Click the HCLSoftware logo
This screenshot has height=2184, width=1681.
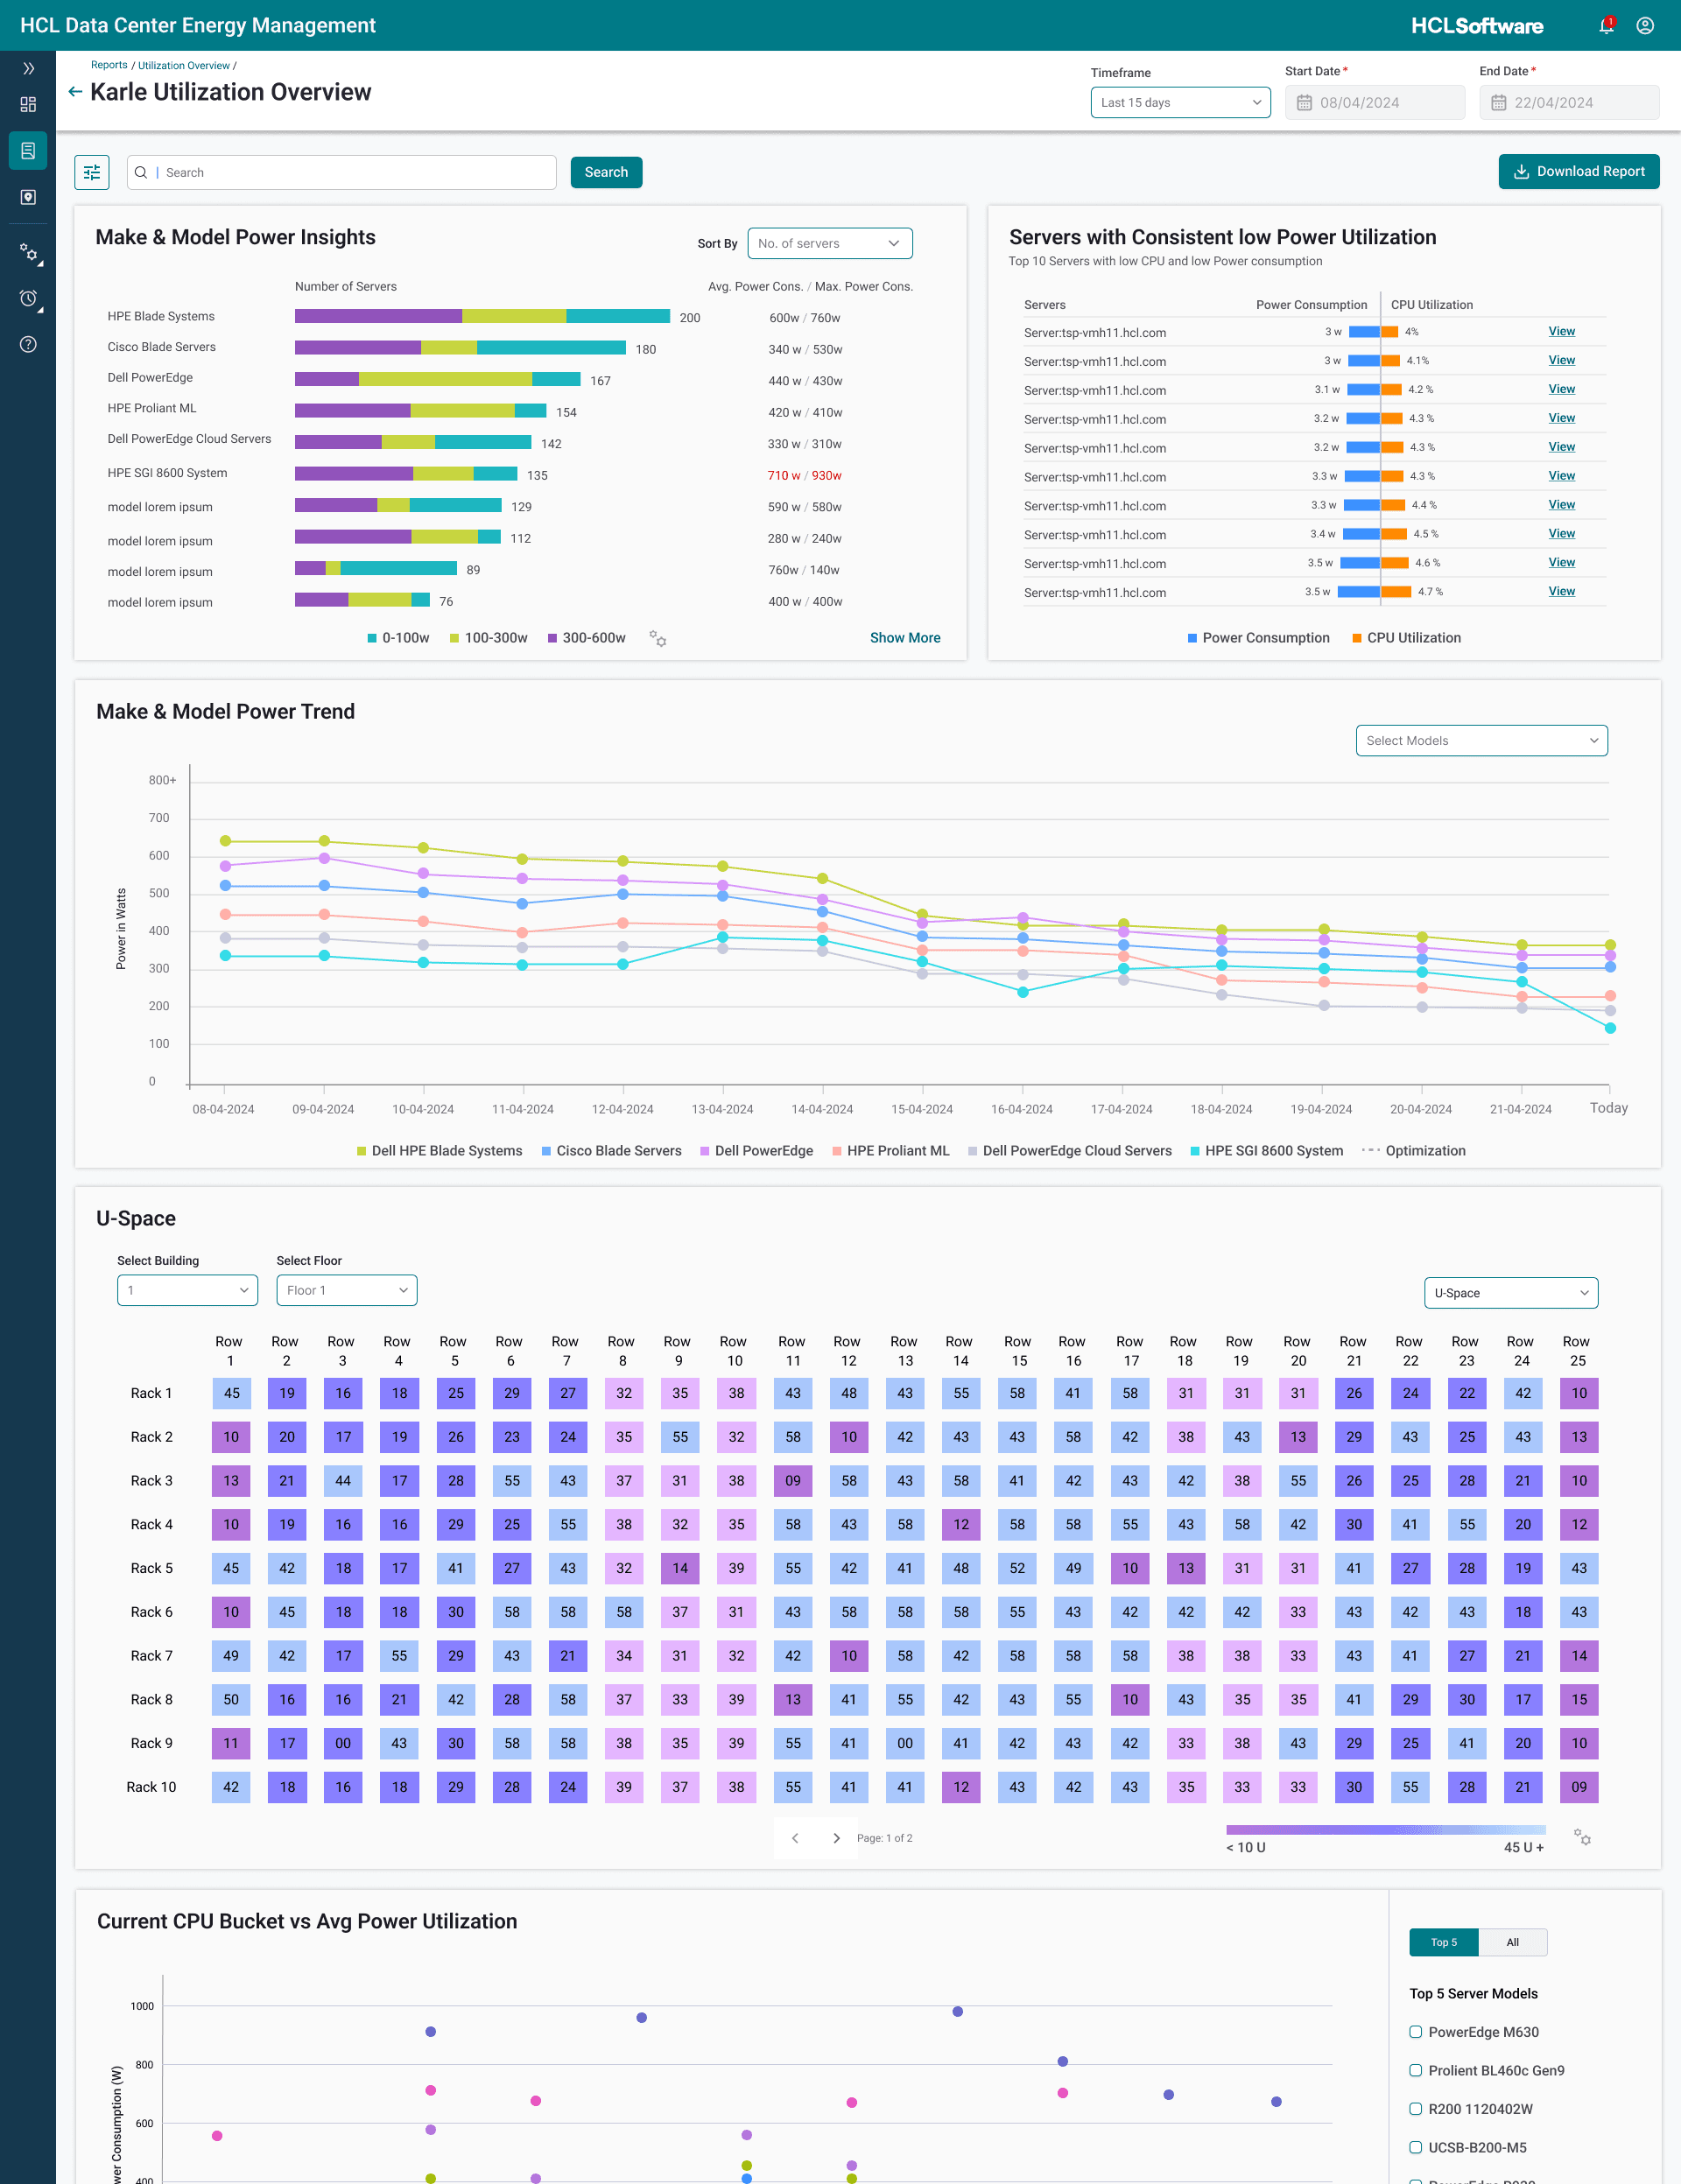point(1477,26)
